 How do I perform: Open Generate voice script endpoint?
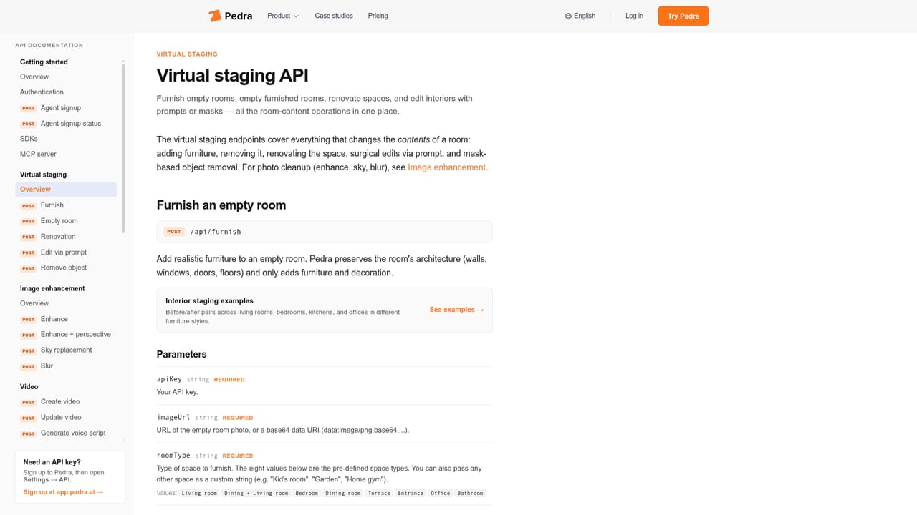tap(73, 433)
